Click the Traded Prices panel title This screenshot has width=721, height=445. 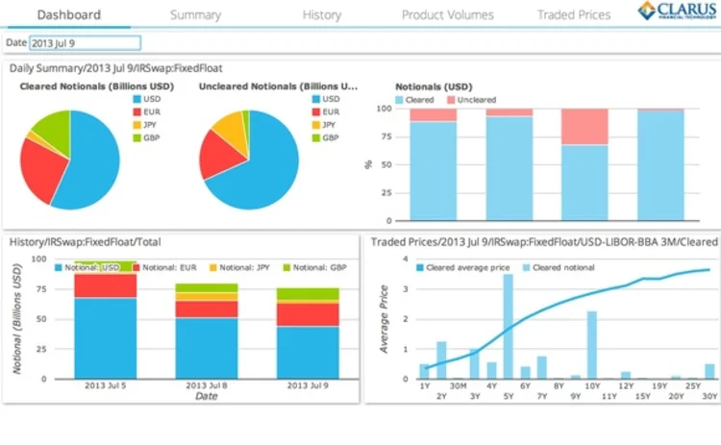(x=544, y=242)
